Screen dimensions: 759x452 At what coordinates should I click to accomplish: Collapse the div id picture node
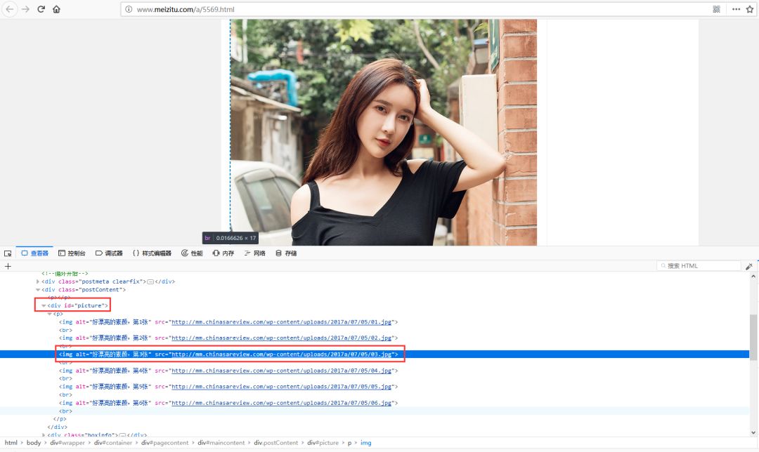(x=44, y=305)
